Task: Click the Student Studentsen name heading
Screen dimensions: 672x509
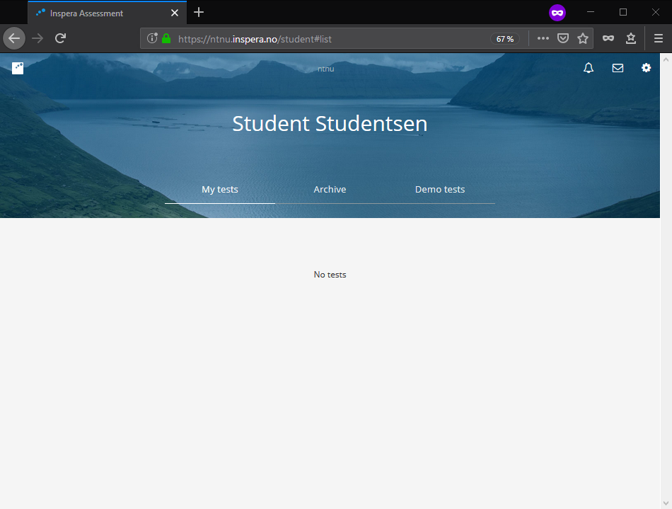Action: (x=330, y=123)
